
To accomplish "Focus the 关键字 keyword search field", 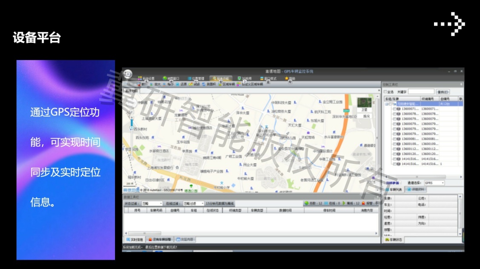I will click(421, 92).
